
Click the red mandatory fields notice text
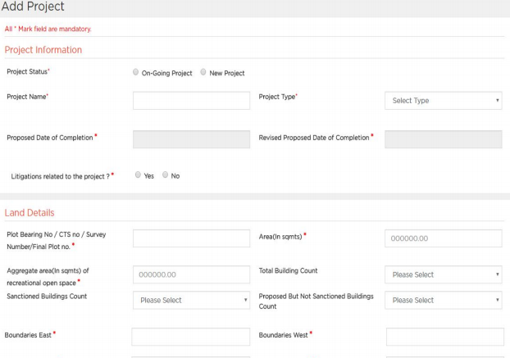pos(48,29)
